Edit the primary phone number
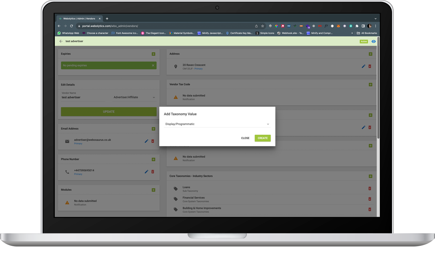 [x=146, y=172]
